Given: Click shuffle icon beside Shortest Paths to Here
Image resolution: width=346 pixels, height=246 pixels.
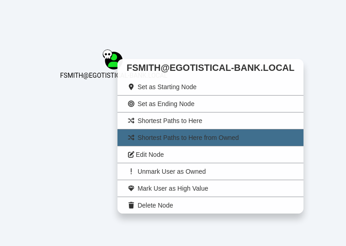Looking at the screenshot, I should (131, 121).
